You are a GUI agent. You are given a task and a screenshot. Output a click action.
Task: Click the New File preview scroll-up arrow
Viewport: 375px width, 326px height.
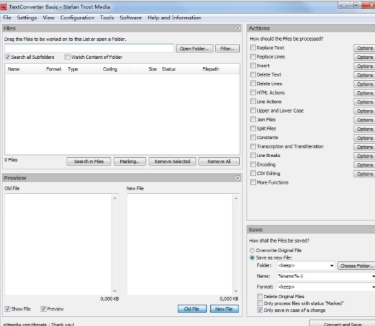236,199
